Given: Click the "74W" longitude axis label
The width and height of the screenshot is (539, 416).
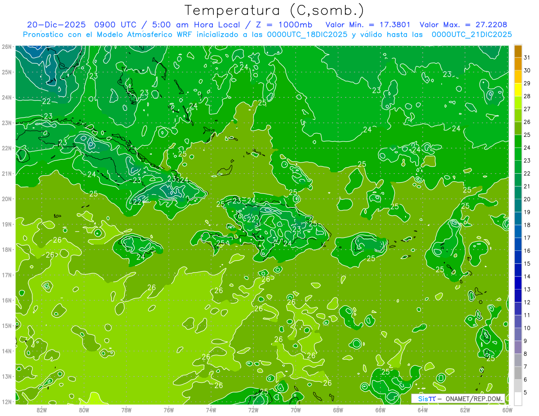Looking at the screenshot, I should pos(211,410).
